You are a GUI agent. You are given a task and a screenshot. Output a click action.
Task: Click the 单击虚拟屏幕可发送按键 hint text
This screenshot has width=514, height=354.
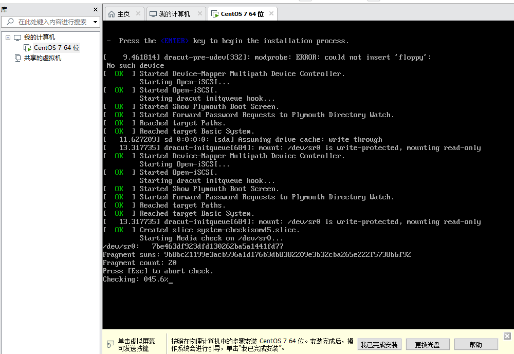pos(136,344)
